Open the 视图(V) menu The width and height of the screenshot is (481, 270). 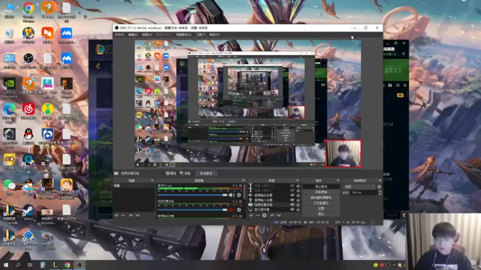147,35
